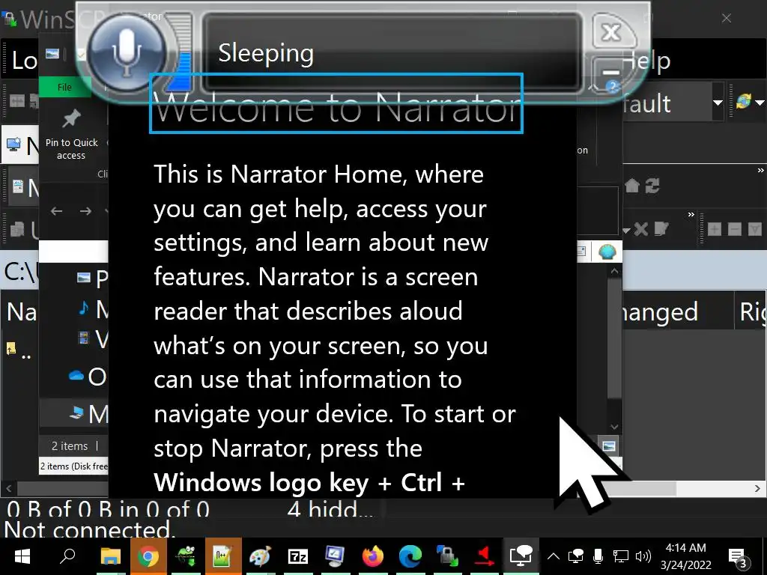767x575 pixels.
Task: Select the Music note item in navigation tree
Action: (92, 308)
